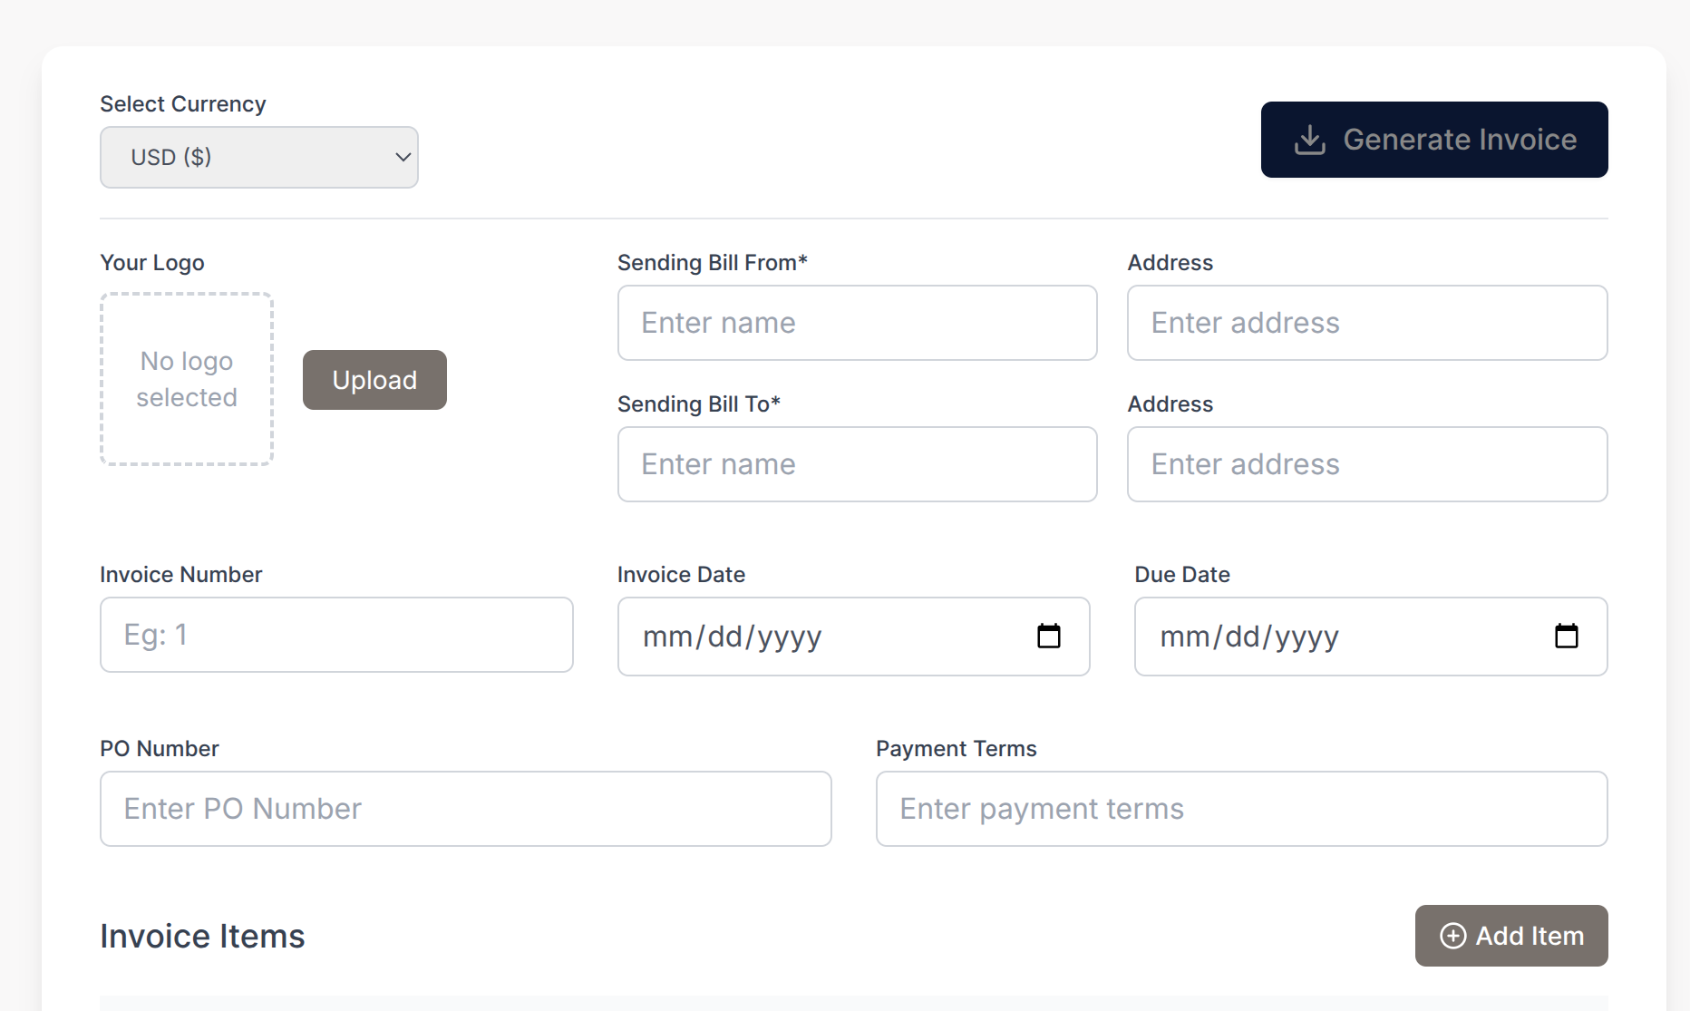Click the plus icon on Add Item
Image resolution: width=1690 pixels, height=1011 pixels.
point(1452,935)
